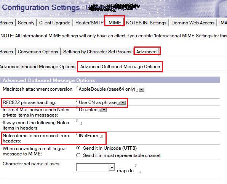Select Advanced Outbound Message Options tab
Screen dimensions: 227x184
tap(120, 67)
